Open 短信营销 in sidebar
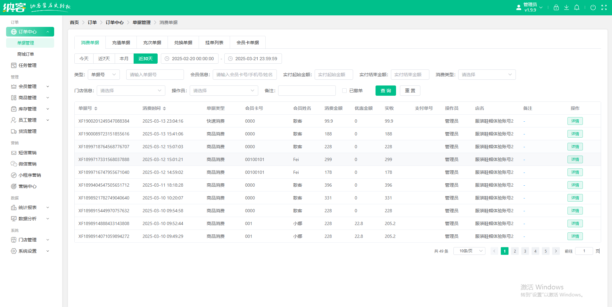This screenshot has width=612, height=307. 27,153
